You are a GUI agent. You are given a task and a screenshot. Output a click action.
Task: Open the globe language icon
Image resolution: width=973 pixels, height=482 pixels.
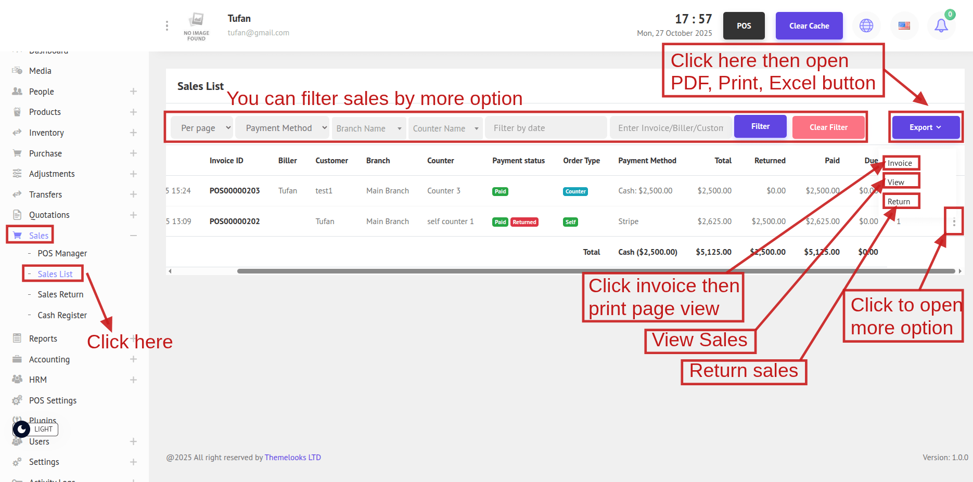click(866, 25)
